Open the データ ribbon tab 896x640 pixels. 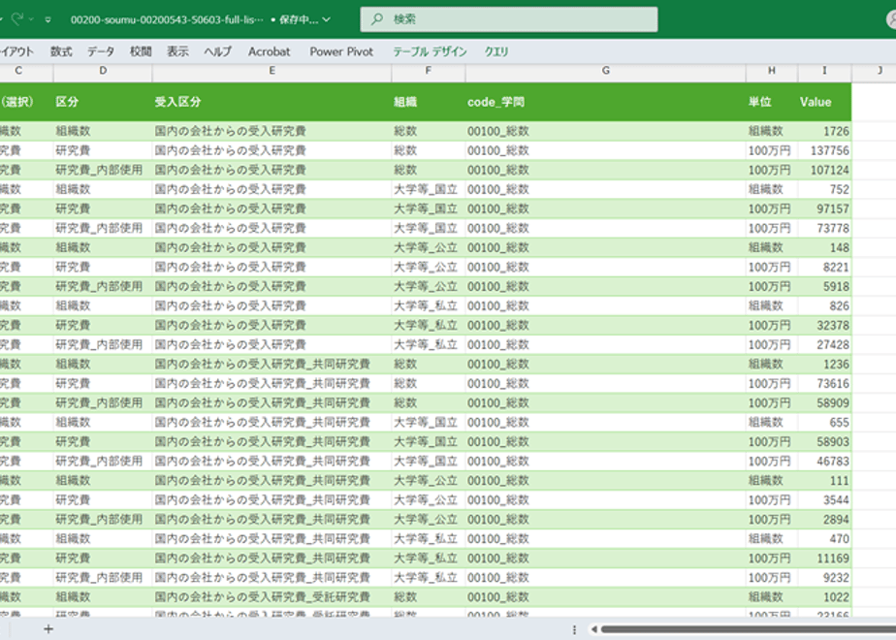(x=101, y=51)
